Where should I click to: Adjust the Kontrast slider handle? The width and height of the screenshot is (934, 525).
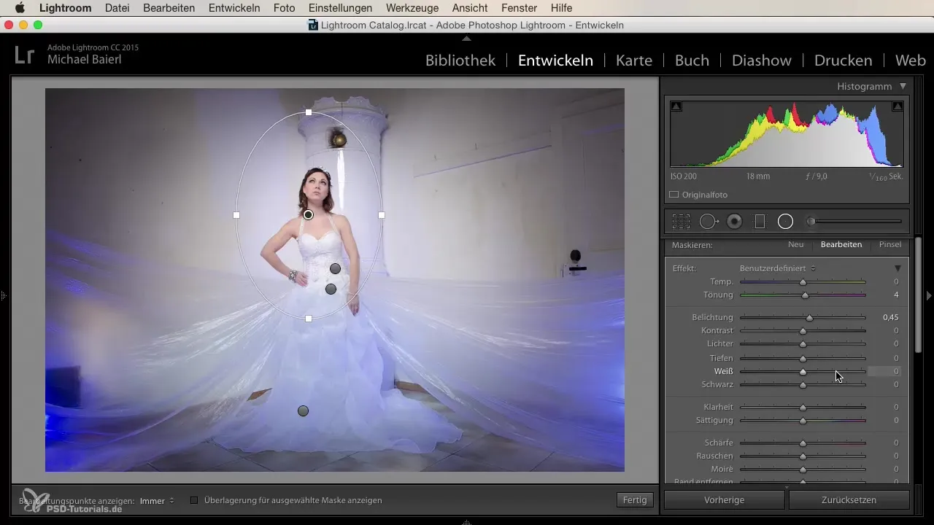click(x=803, y=331)
